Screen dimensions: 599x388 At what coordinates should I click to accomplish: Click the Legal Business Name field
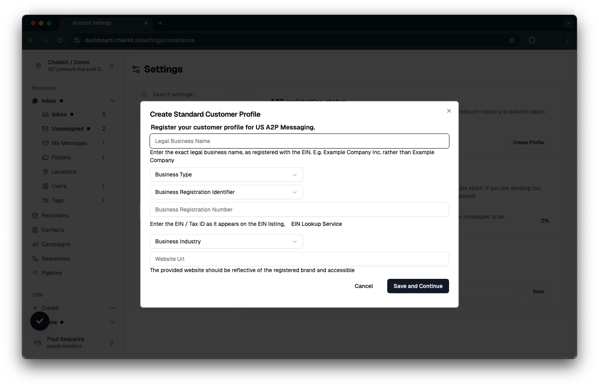[x=299, y=141]
